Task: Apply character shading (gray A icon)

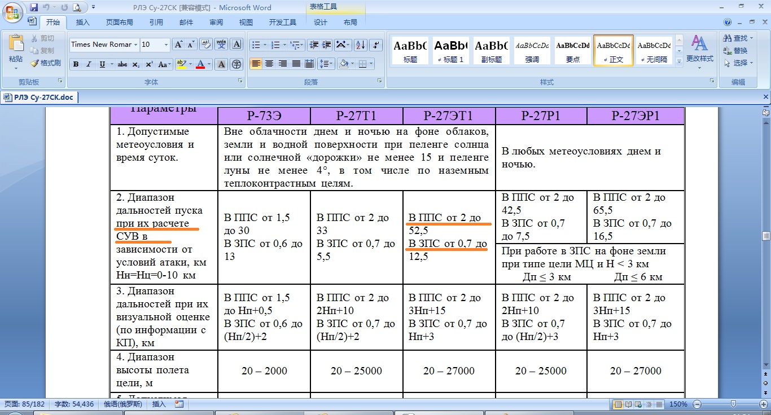Action: point(222,64)
